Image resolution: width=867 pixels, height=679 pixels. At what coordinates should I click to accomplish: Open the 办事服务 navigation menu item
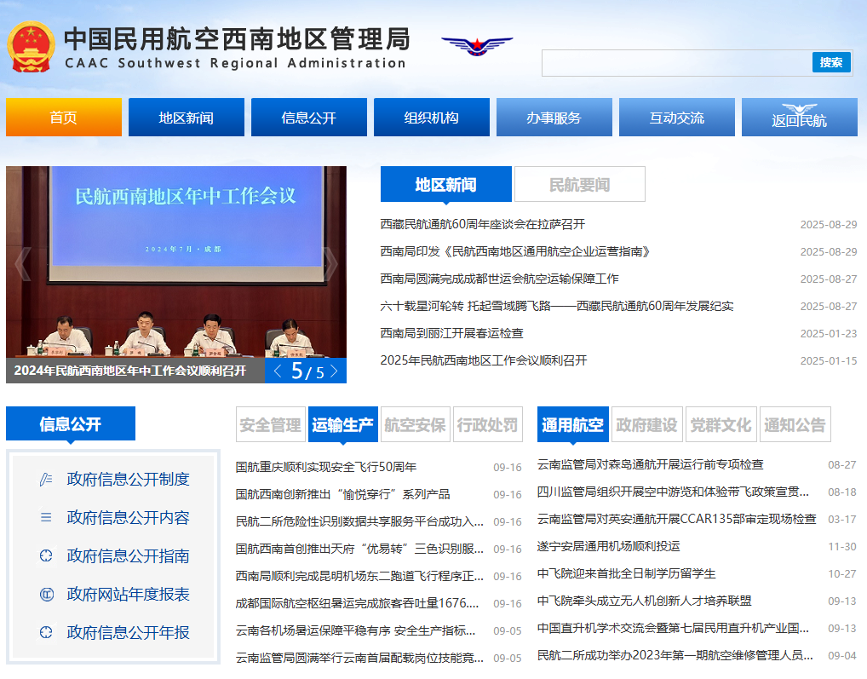(554, 118)
